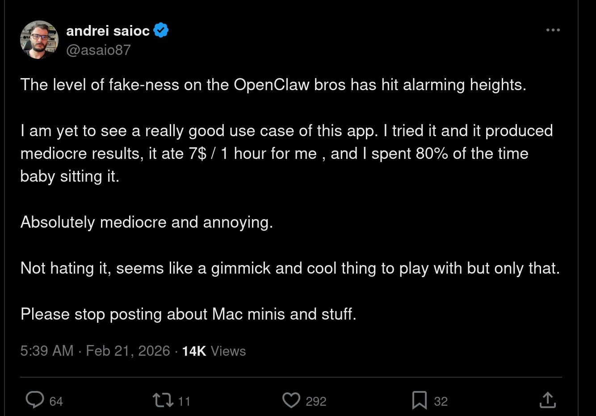Click the 32 bookmarks count

tap(441, 401)
